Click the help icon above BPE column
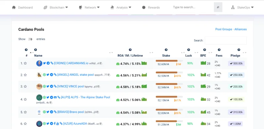The height and width of the screenshot is (129, 264). (205, 50)
